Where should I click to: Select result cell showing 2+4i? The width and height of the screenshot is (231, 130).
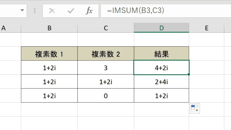161,82
